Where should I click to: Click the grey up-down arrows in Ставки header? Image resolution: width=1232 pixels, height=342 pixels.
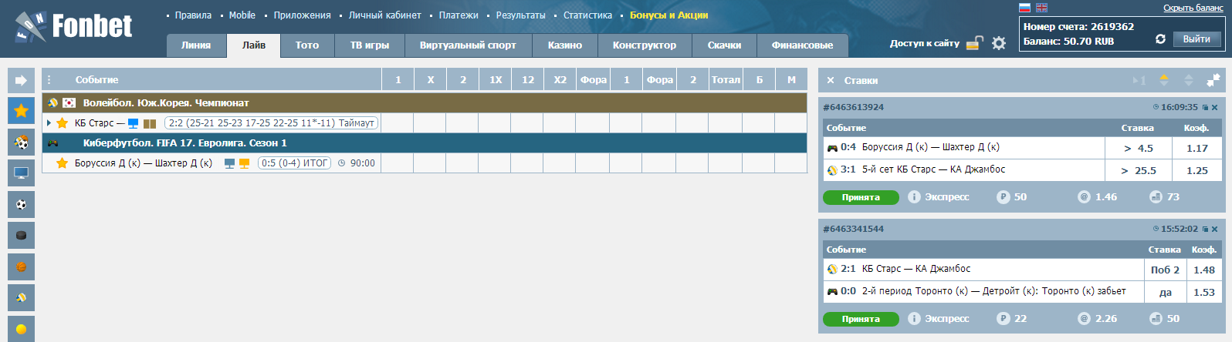(1189, 80)
